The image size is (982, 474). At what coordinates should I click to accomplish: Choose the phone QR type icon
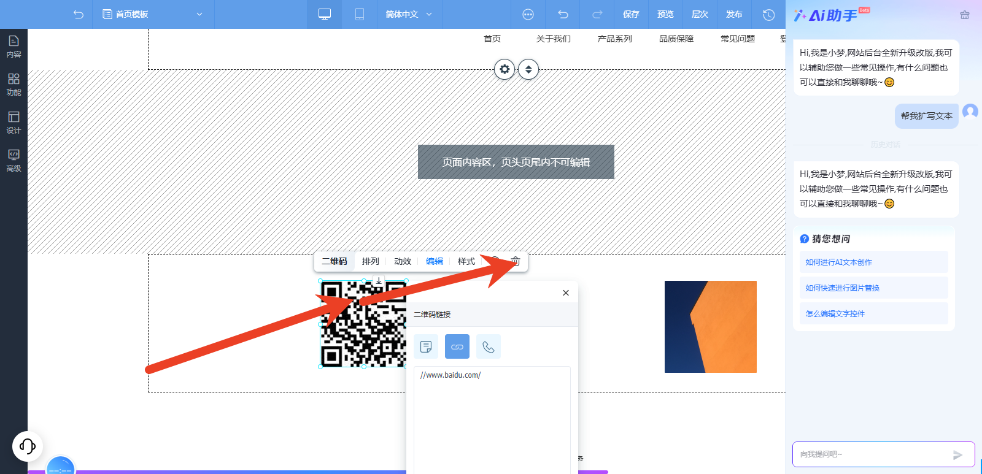[x=489, y=346]
